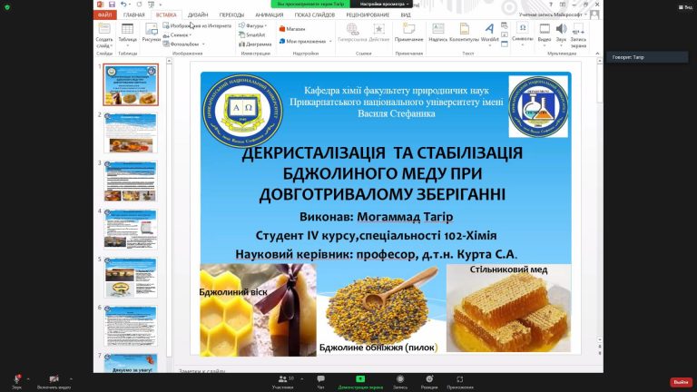The height and width of the screenshot is (392, 697).
Task: Click the Undo arrow icon
Action: [123, 5]
